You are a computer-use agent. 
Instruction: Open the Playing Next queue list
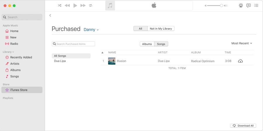tap(256, 6)
